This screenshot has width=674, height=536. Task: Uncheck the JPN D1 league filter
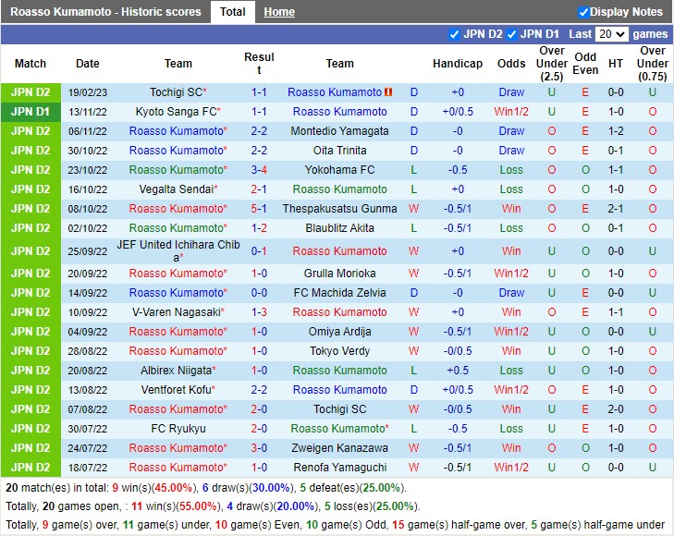pos(511,34)
